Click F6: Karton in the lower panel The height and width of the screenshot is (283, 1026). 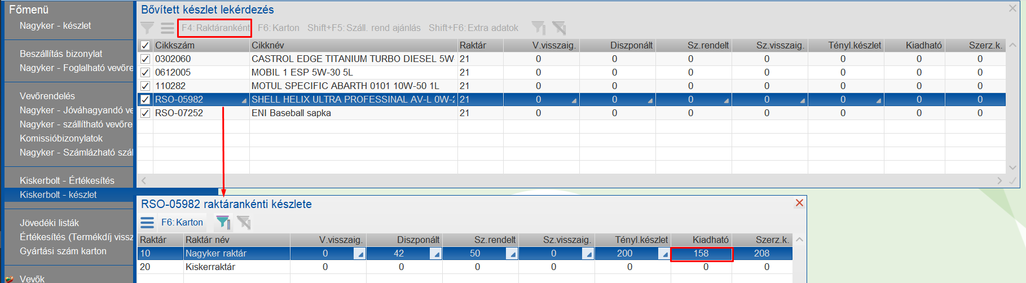click(182, 223)
